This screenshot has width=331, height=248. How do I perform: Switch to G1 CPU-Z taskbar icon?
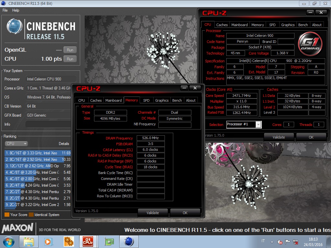(88, 242)
